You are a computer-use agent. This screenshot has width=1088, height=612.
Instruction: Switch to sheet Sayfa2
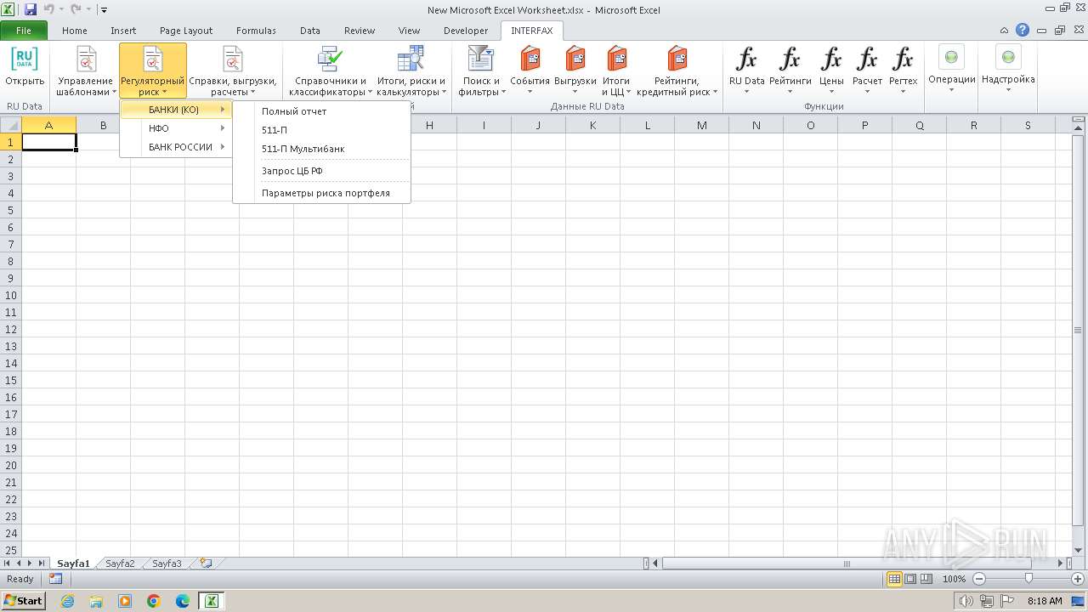pyautogui.click(x=120, y=564)
